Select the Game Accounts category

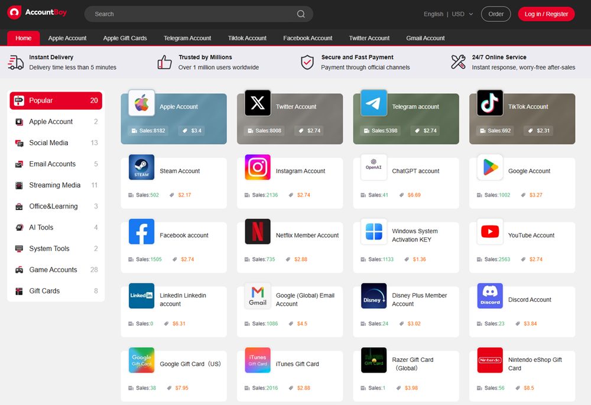56,269
